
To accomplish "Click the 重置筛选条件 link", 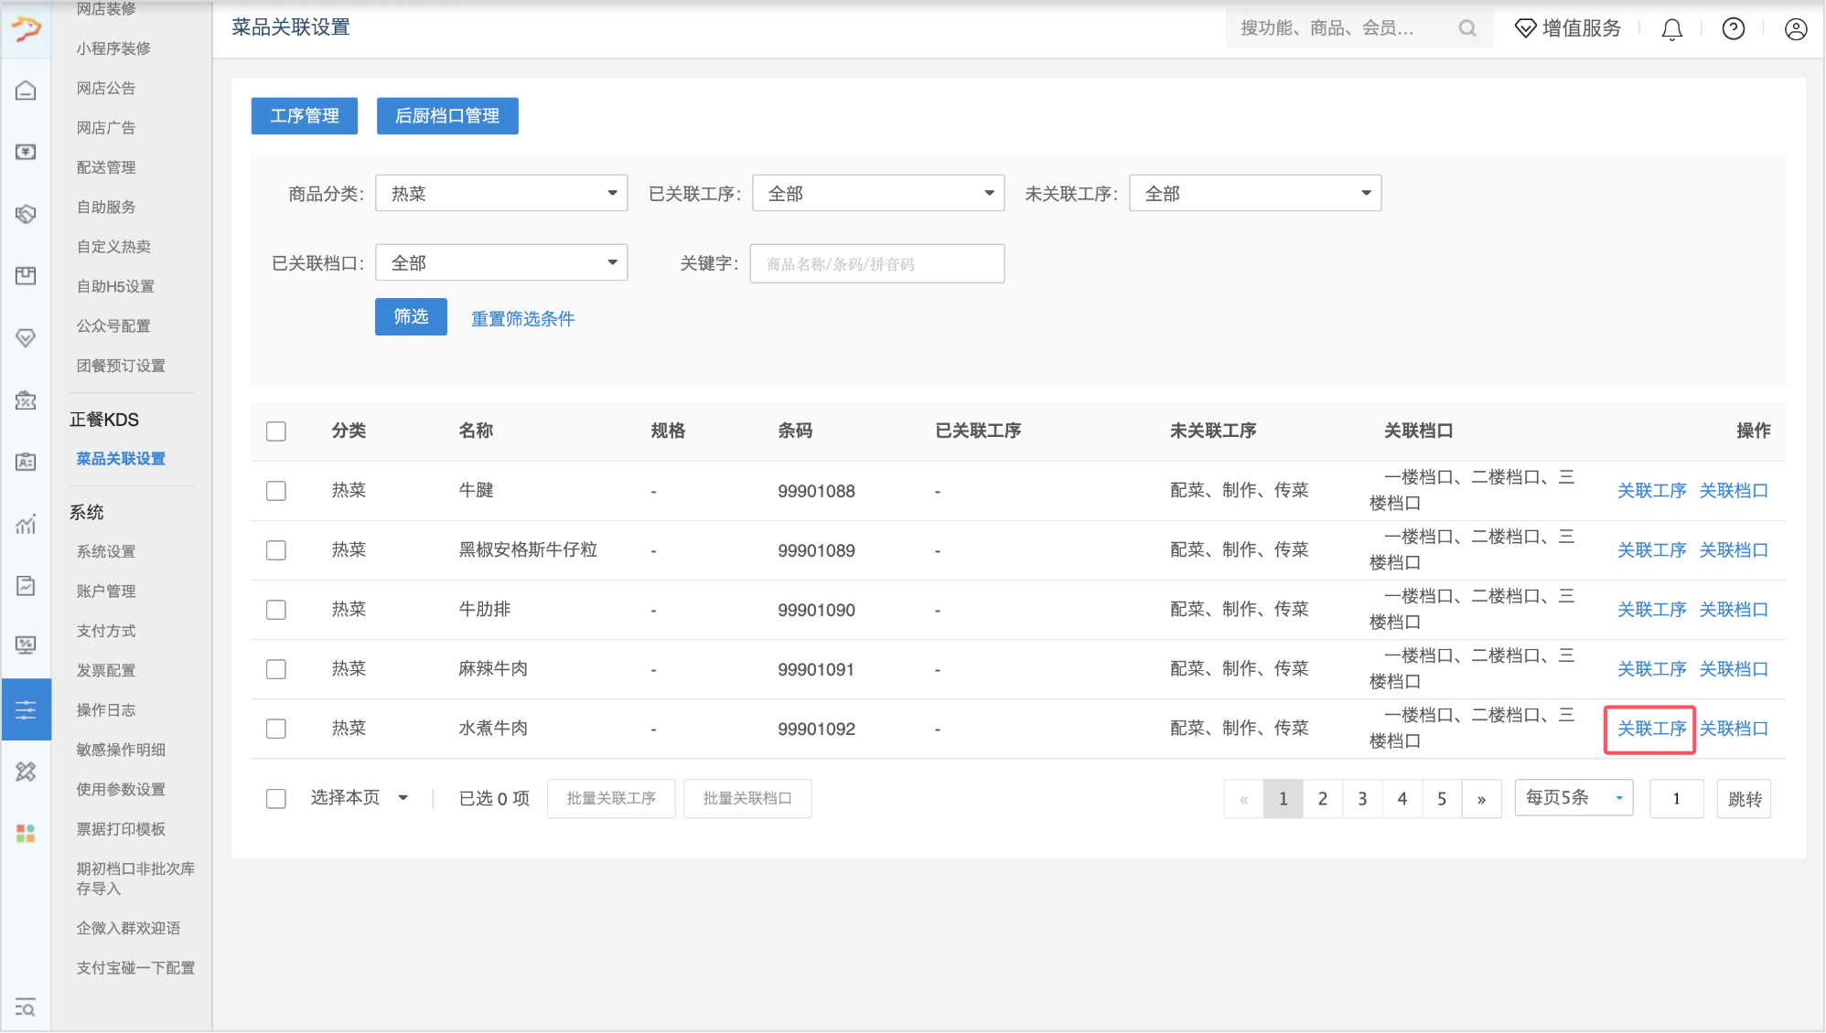I will [x=522, y=319].
